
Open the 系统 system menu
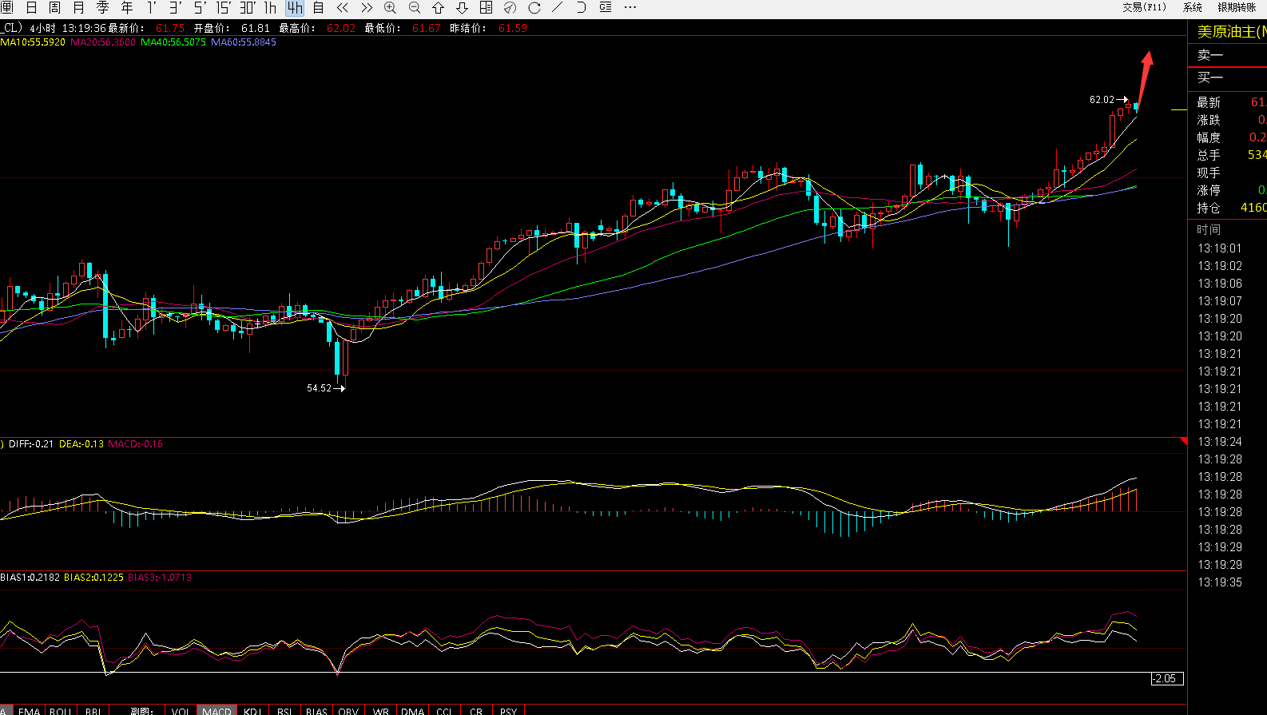[1193, 7]
